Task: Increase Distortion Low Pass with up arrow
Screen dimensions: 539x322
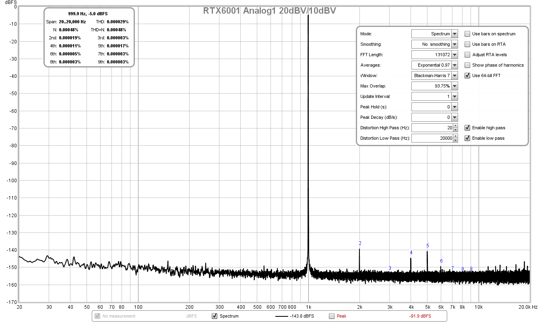Action: pos(455,136)
